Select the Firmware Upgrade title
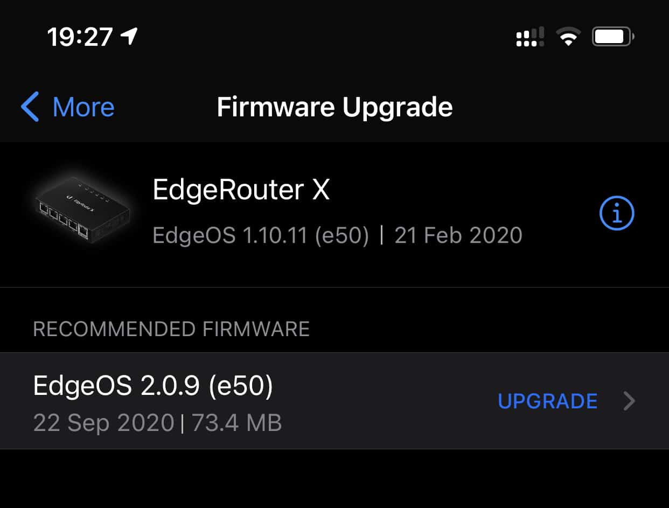This screenshot has width=669, height=508. click(334, 107)
